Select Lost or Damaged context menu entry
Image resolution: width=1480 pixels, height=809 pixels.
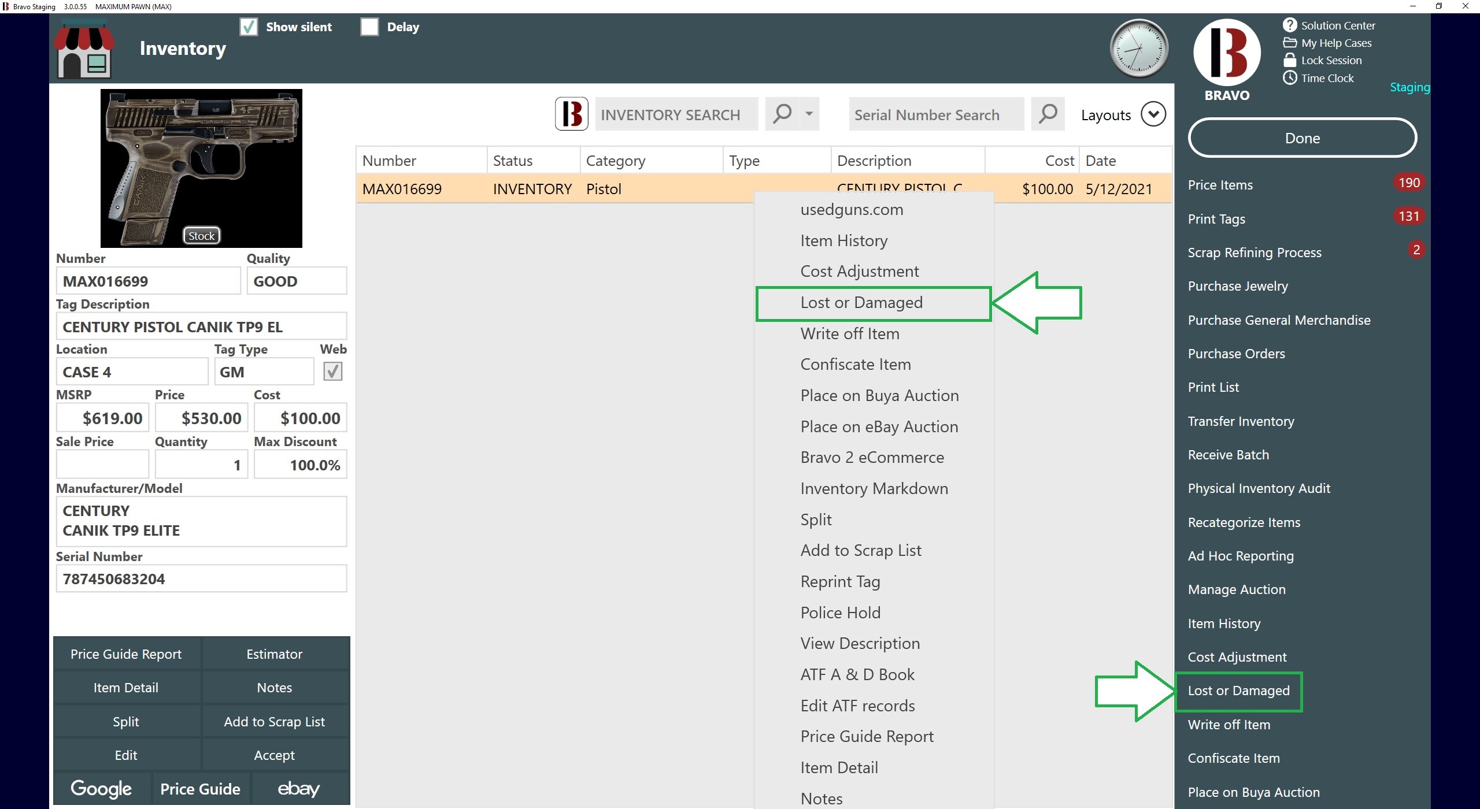874,302
